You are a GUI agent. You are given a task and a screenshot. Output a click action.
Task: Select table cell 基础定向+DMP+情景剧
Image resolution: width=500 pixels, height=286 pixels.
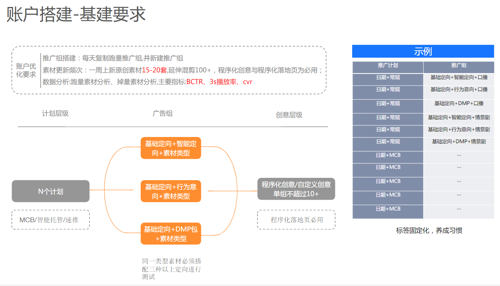coord(459,142)
